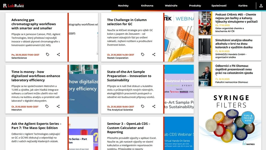This screenshot has width=266, height=150.
Task: Open the Knihovna menu item
Action: (147, 6)
